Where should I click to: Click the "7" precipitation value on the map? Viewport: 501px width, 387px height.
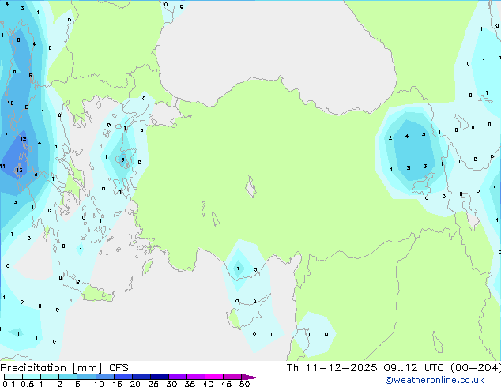[6, 135]
